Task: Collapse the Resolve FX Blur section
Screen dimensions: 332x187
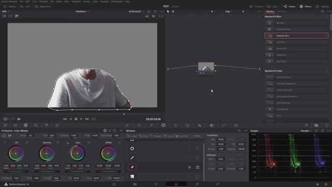Action: point(327,16)
